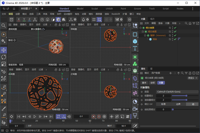200x133 pixels.
Task: Select the Scale tool in left toolbar
Action: (x=4, y=64)
